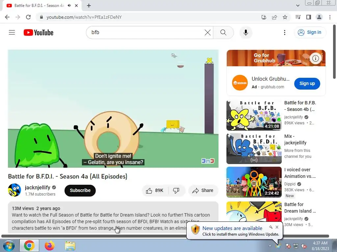The width and height of the screenshot is (337, 252).
Task: Like the video with thumbs up
Action: coord(155,191)
